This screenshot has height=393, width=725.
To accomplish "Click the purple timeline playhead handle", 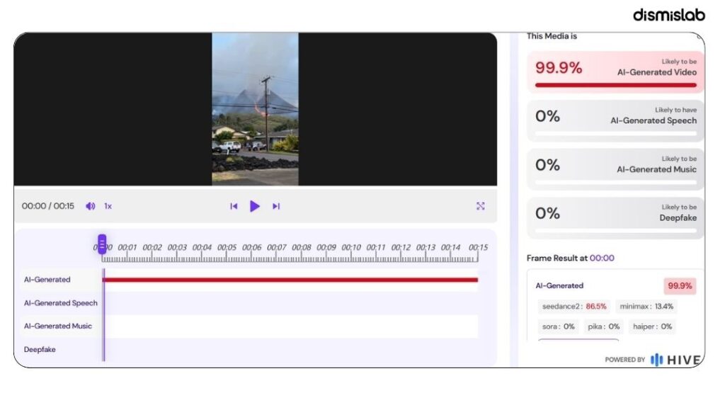I will click(102, 244).
